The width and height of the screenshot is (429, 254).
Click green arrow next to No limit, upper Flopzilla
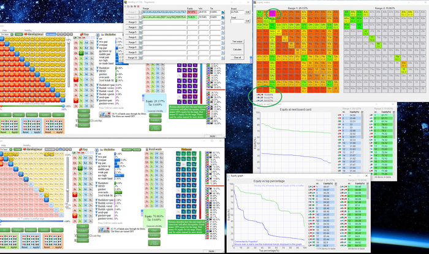tap(11, 34)
